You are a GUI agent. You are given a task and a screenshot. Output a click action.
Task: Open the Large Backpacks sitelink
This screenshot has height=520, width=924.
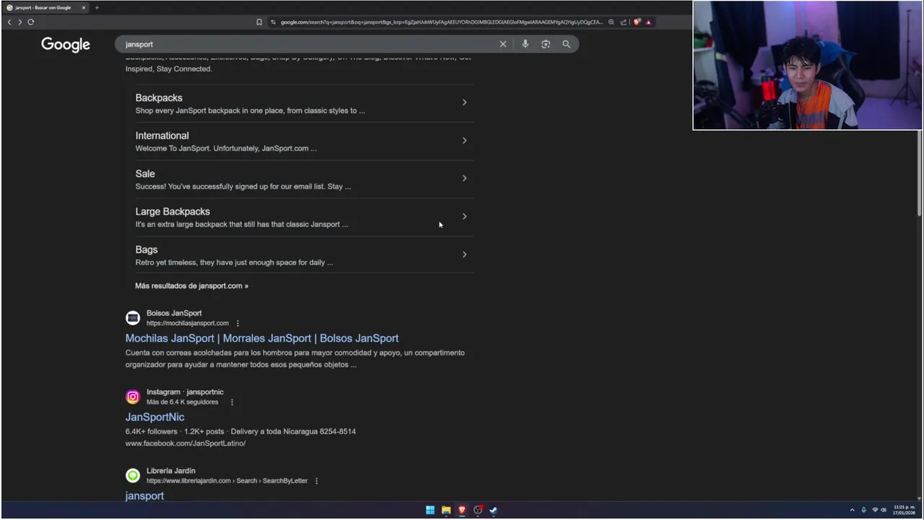[x=173, y=212]
